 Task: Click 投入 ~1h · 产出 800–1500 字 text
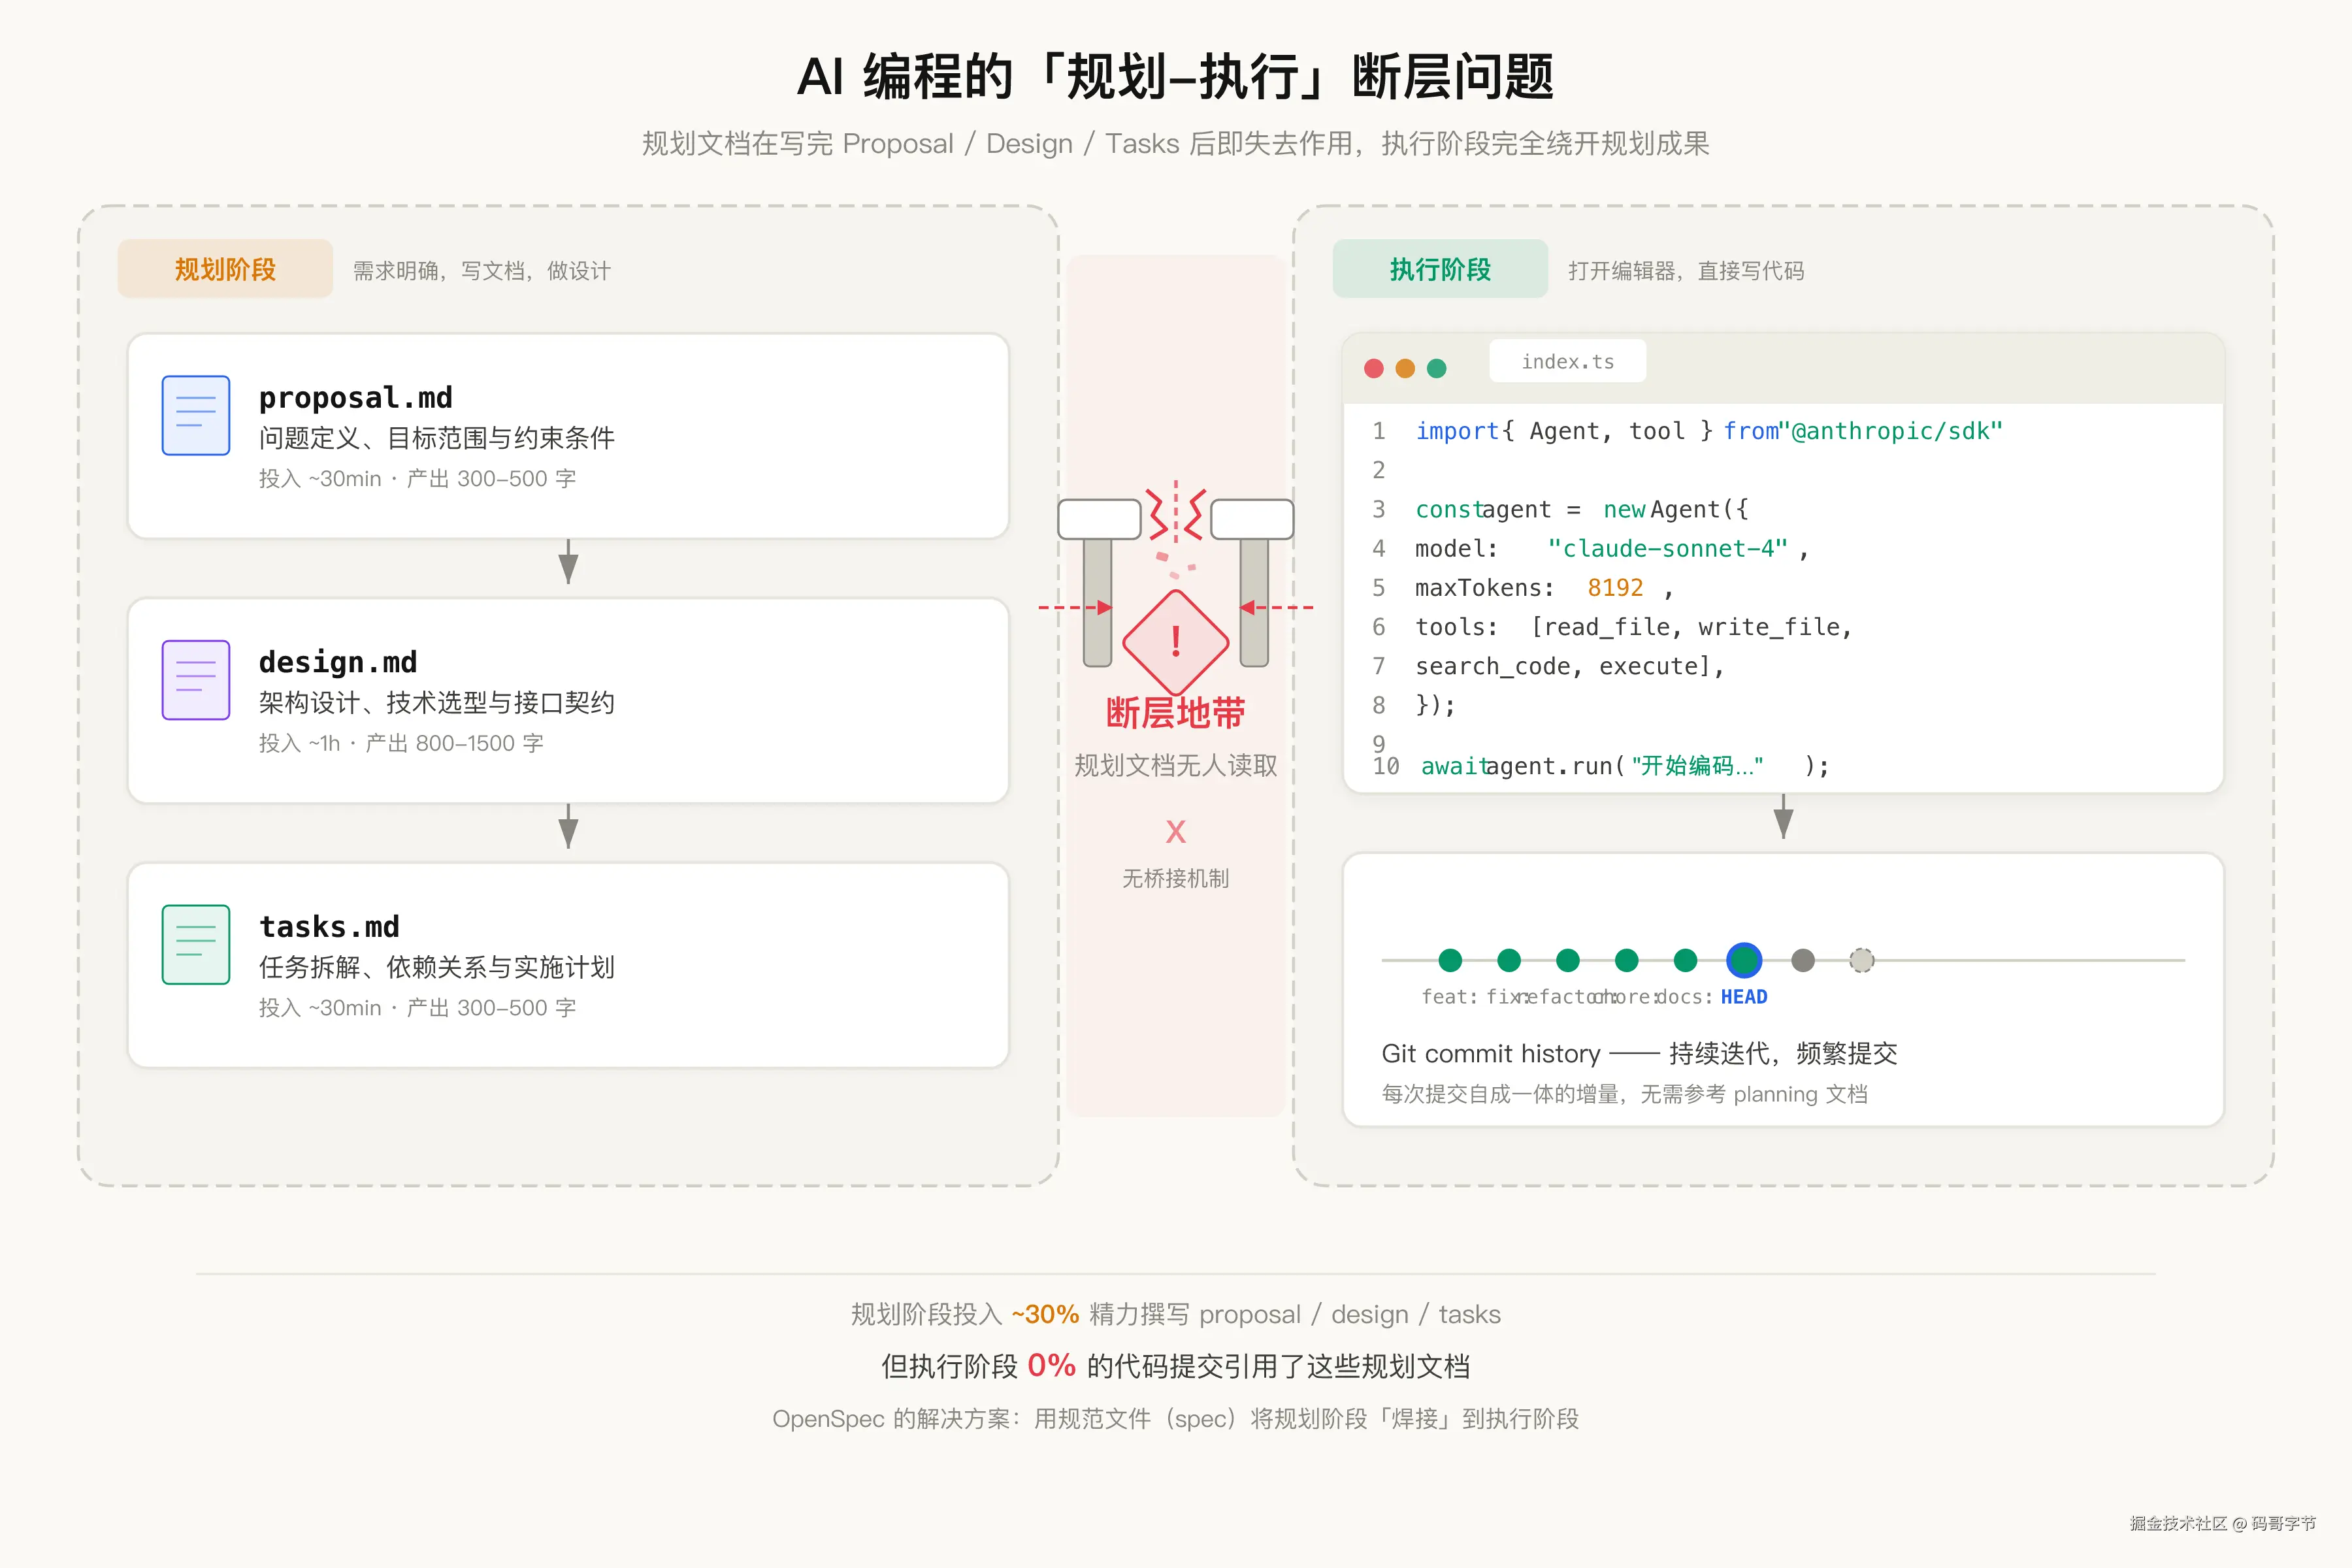(401, 743)
